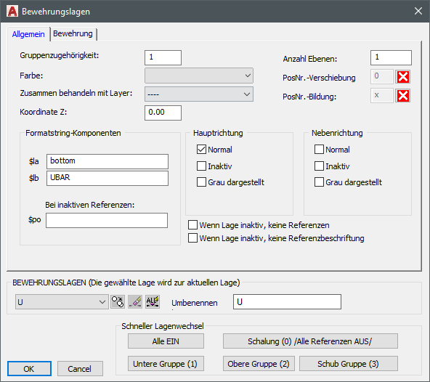430x382 pixels.
Task: Enable Normal under Nebenrichtung
Action: click(x=319, y=150)
